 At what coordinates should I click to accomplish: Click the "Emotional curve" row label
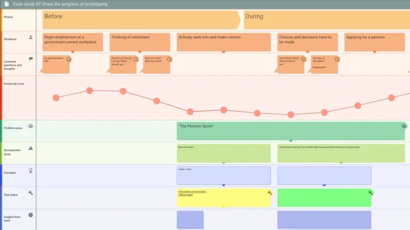[x=14, y=84]
